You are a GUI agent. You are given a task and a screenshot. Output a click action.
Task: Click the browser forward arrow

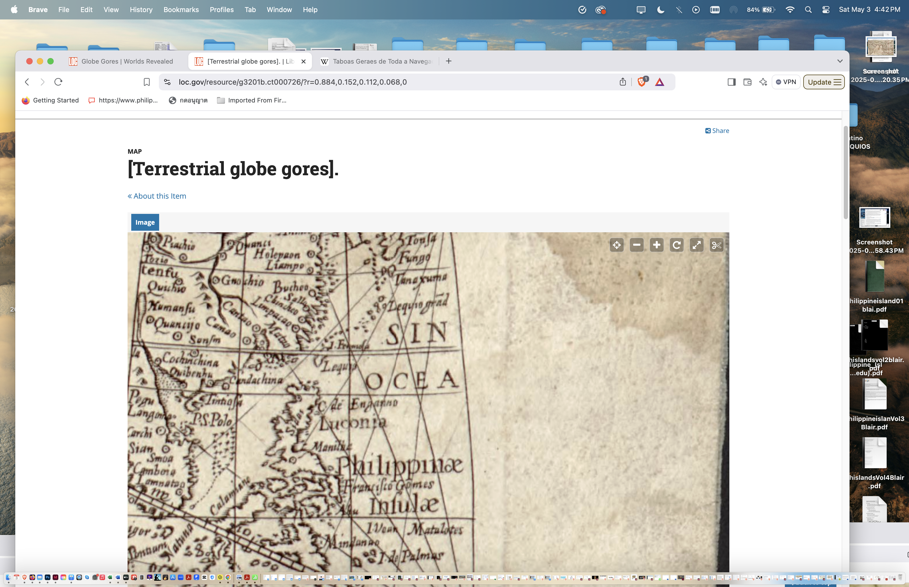42,82
